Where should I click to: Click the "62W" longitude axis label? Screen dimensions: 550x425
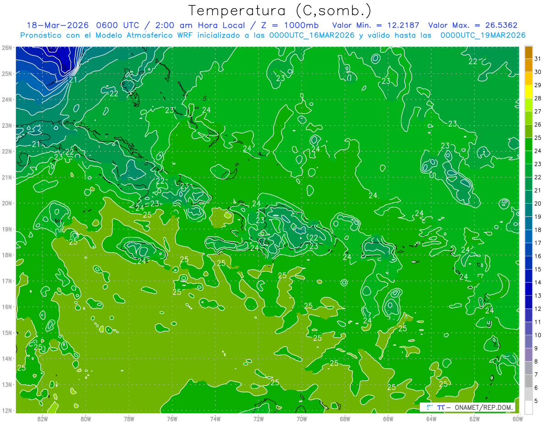click(x=474, y=418)
